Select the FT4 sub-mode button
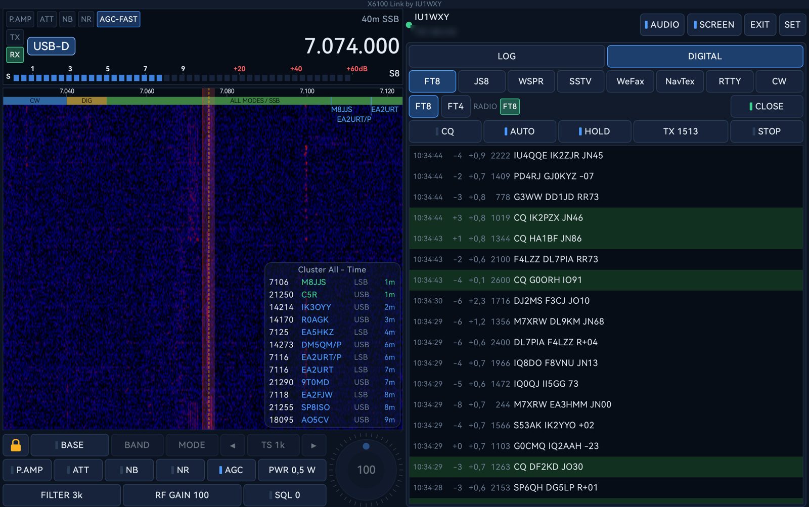This screenshot has width=809, height=507. (456, 106)
